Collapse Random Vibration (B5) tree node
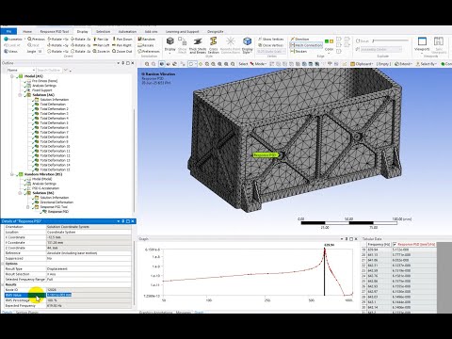The image size is (452, 339). click(12, 174)
